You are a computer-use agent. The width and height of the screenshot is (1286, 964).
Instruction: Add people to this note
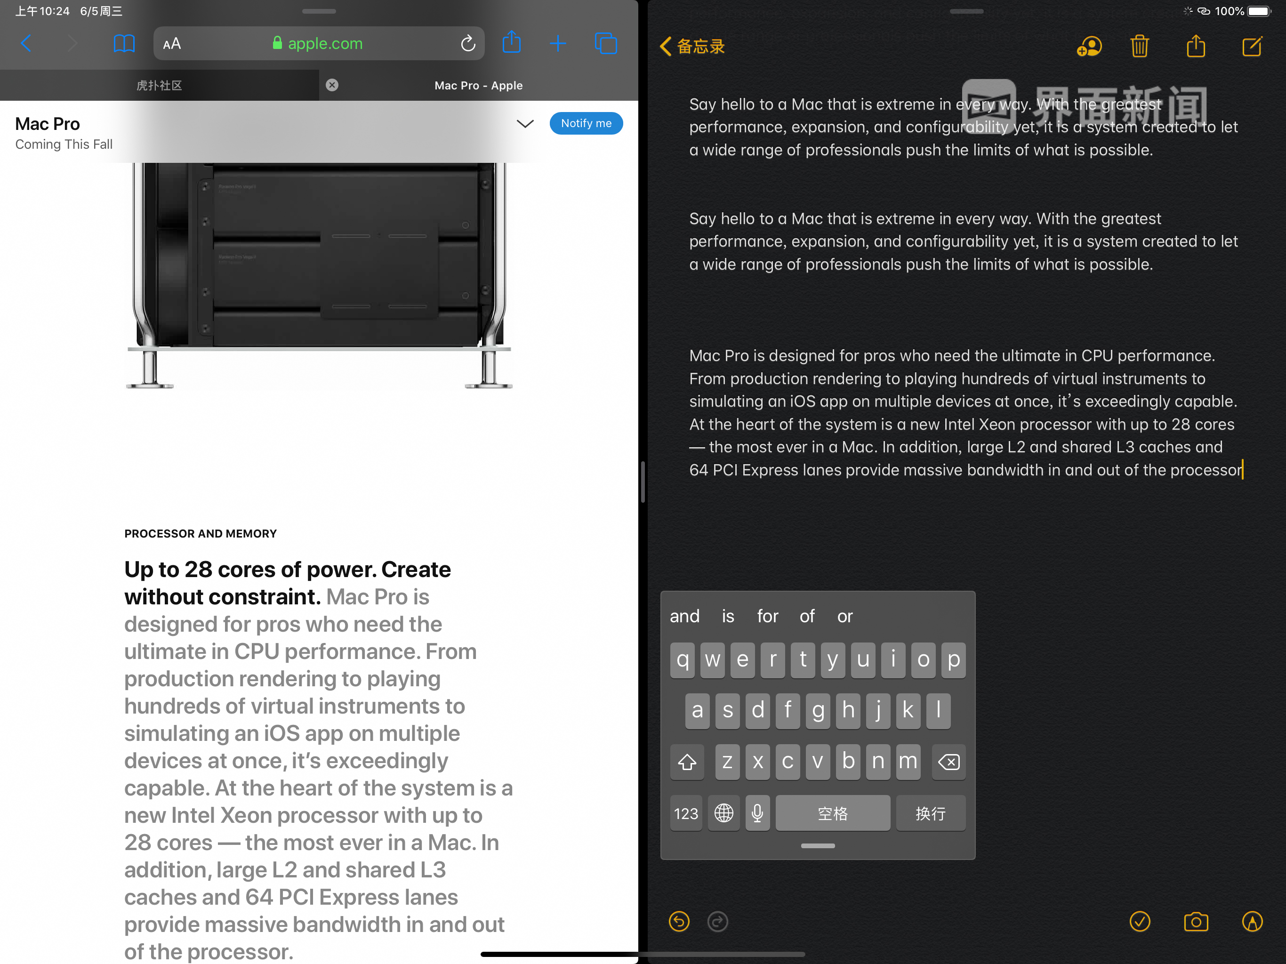pos(1089,47)
